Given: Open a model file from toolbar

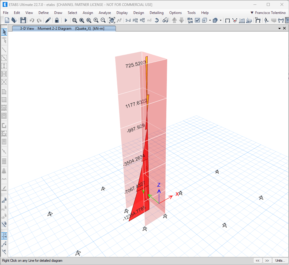Looking at the screenshot, I should click(x=14, y=20).
